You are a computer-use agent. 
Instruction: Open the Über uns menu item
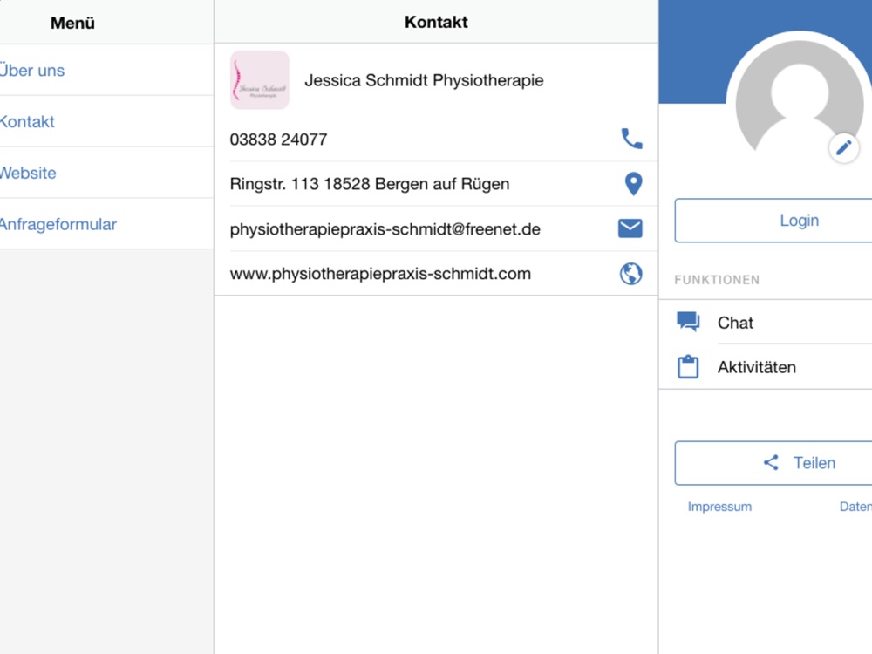pyautogui.click(x=106, y=70)
